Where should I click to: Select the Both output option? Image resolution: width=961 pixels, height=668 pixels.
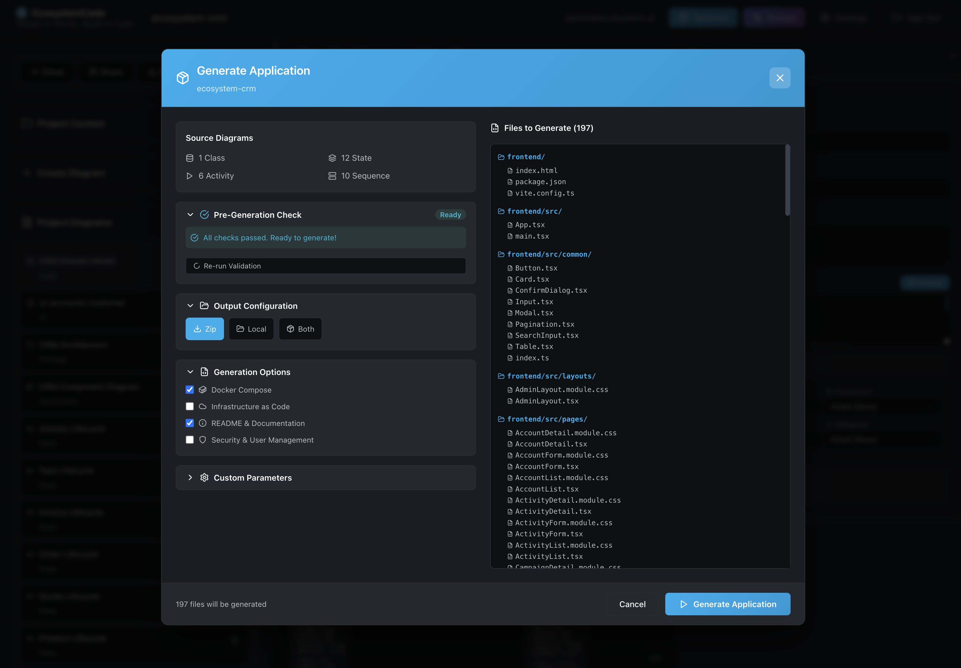tap(300, 329)
